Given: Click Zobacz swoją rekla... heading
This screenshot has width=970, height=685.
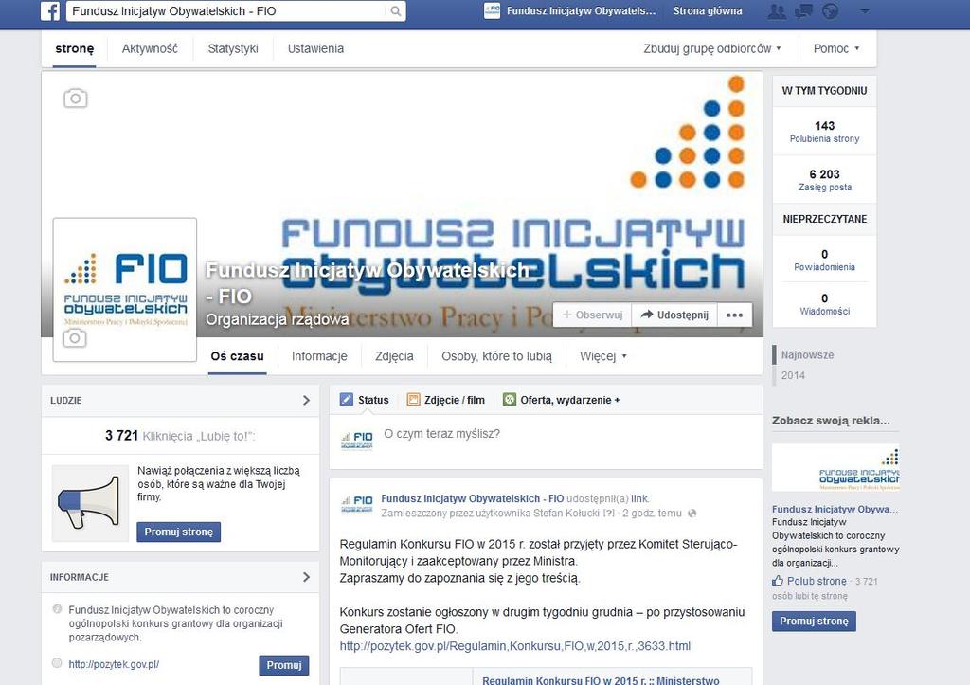Looking at the screenshot, I should click(x=831, y=420).
